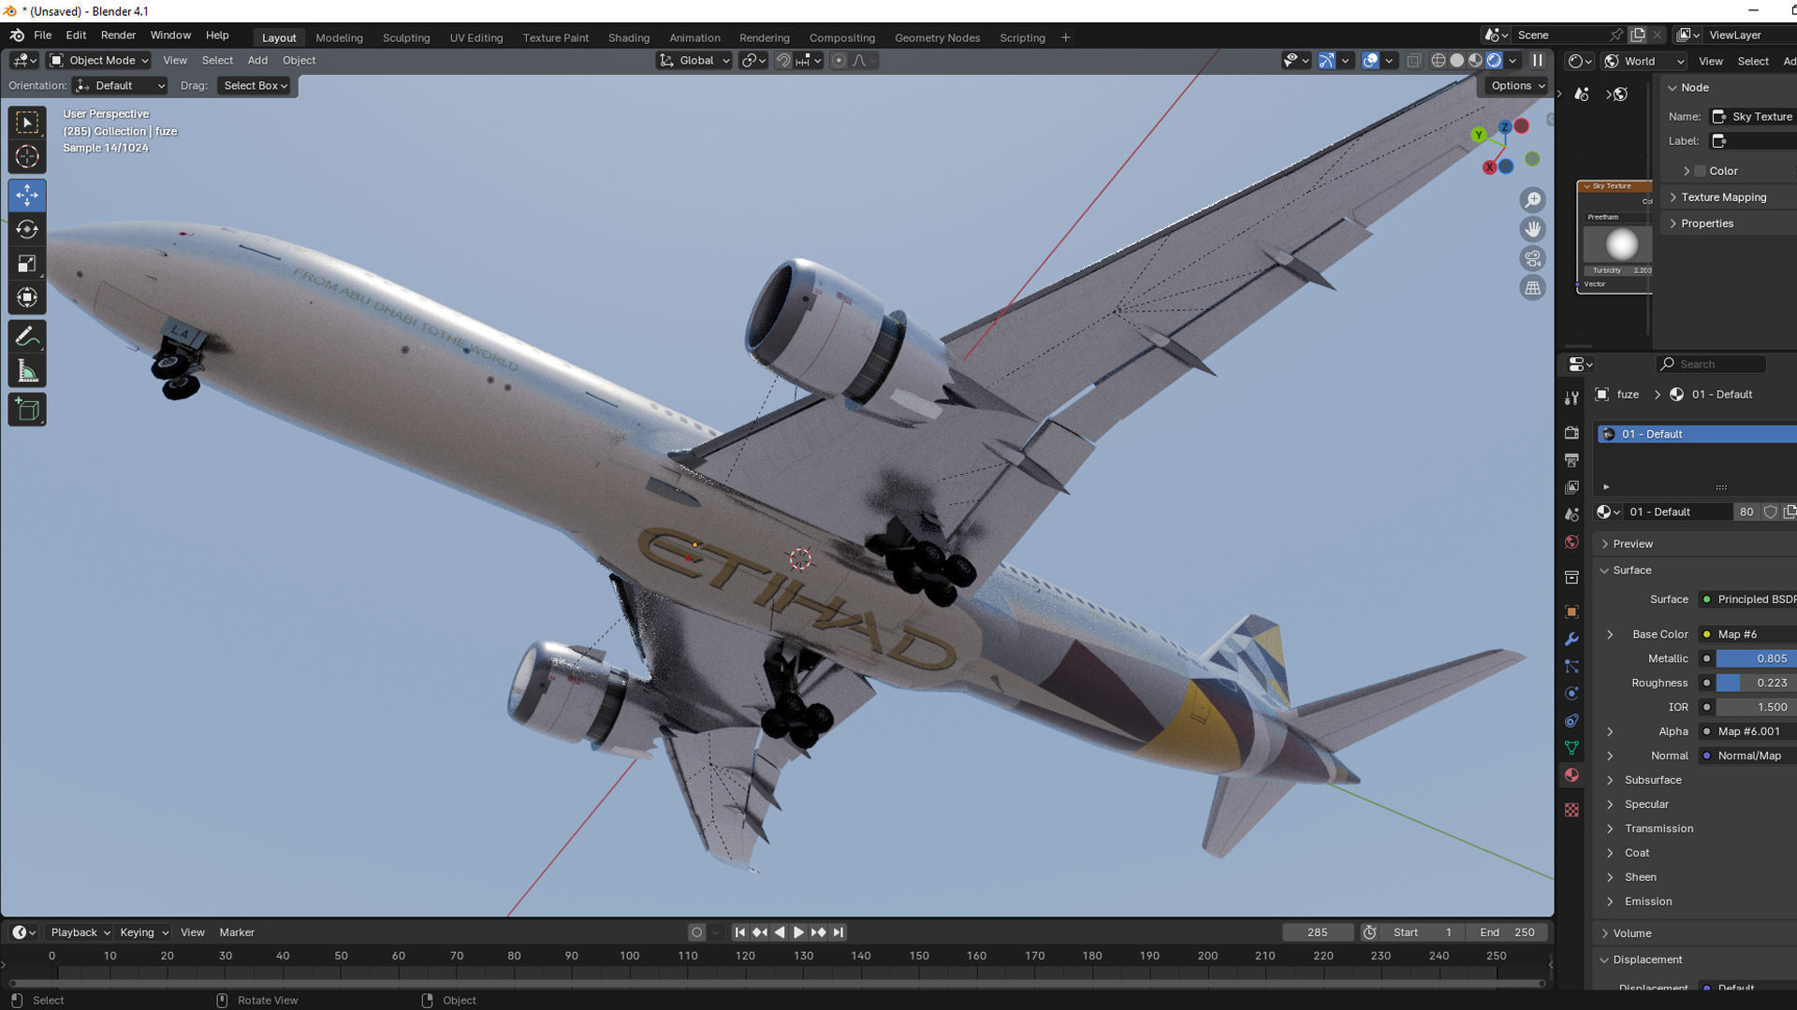Click the Options button in viewport
Viewport: 1797px width, 1010px height.
(1517, 86)
